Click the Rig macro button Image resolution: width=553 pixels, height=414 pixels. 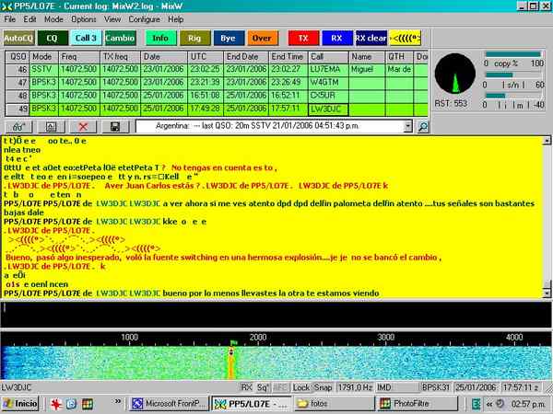(194, 38)
